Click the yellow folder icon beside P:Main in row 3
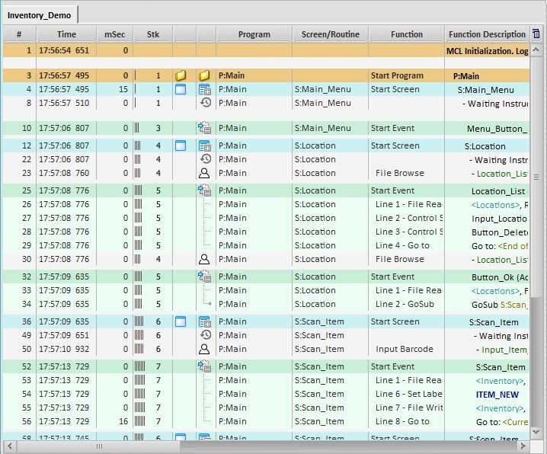Screen dimensions: 547x454 pyautogui.click(x=204, y=76)
